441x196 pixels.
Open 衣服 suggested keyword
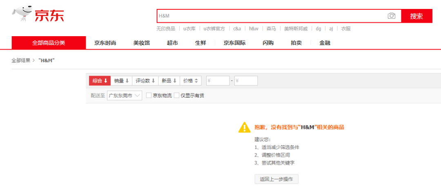346,28
